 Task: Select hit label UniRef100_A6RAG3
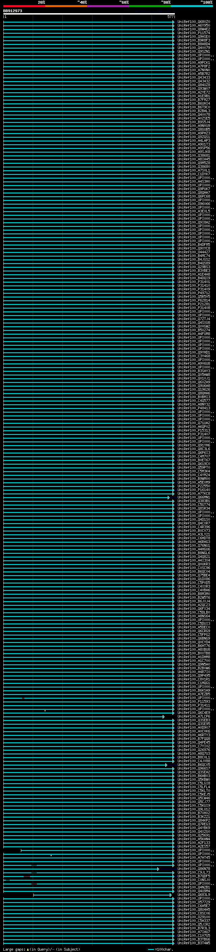[194, 542]
